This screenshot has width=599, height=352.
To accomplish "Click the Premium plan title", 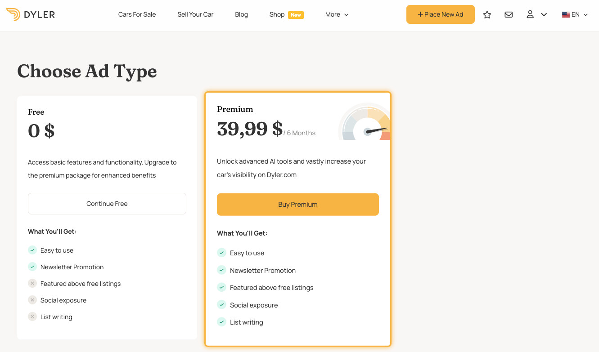I will click(235, 109).
